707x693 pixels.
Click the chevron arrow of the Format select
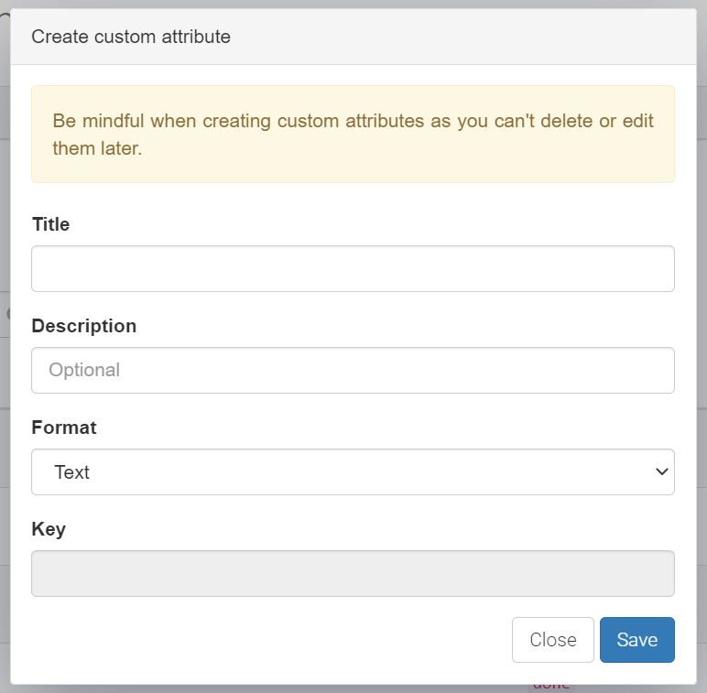click(661, 471)
